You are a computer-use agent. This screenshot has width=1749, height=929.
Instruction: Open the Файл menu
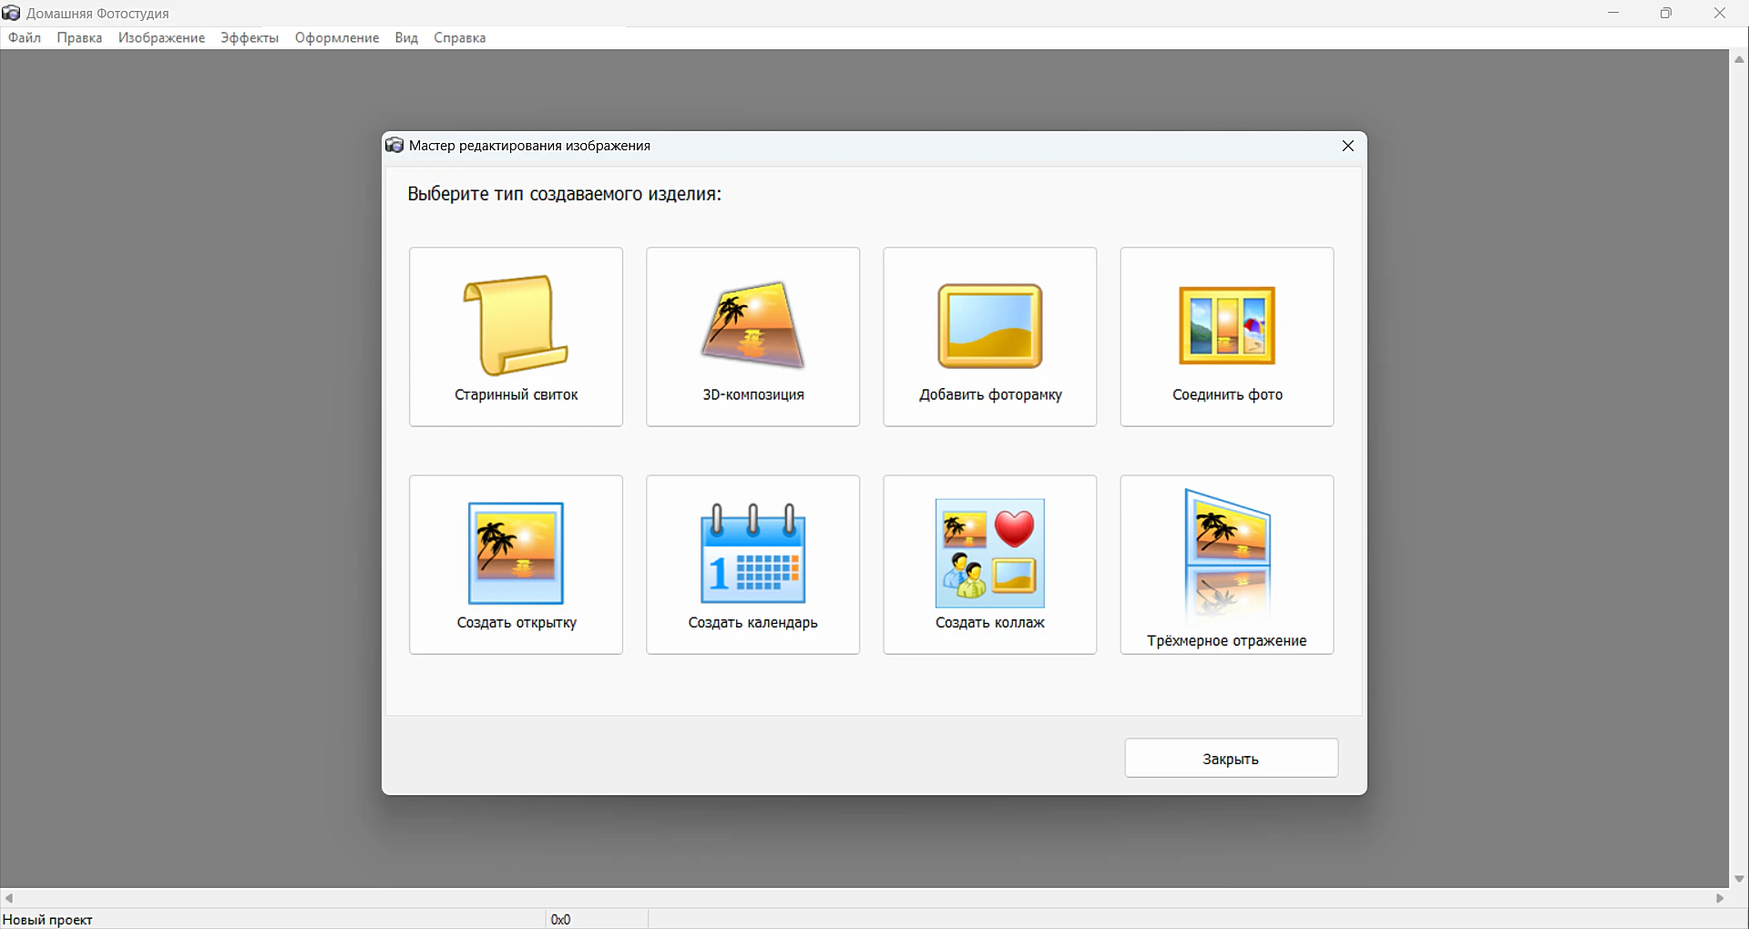(x=25, y=38)
